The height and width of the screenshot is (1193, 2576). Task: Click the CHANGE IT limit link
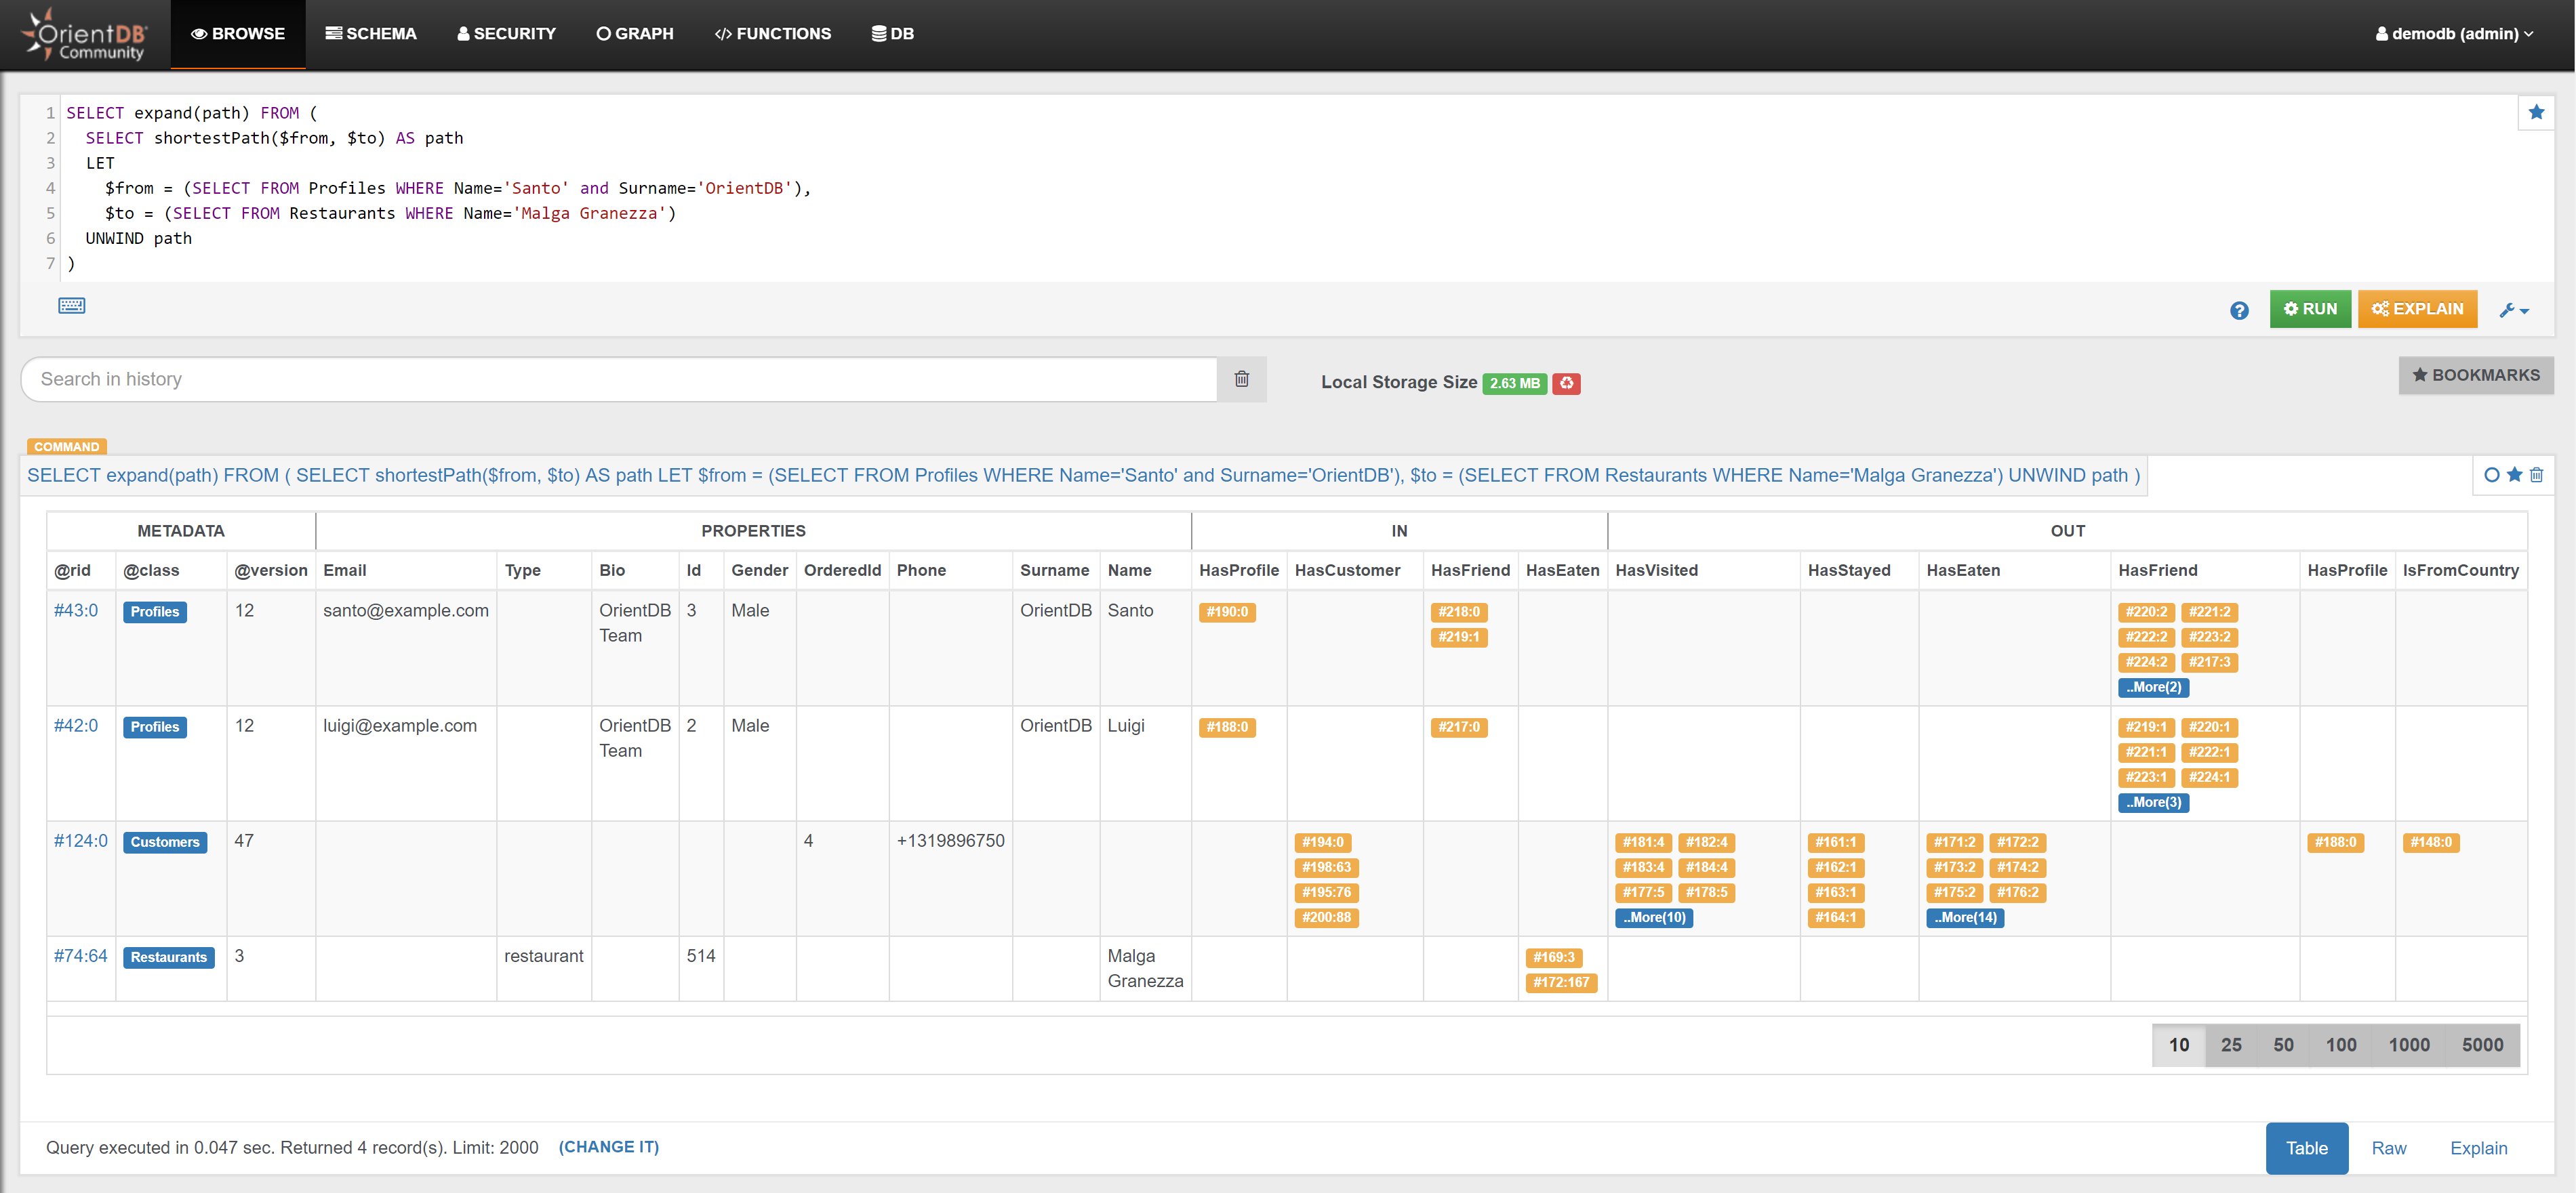click(x=608, y=1147)
